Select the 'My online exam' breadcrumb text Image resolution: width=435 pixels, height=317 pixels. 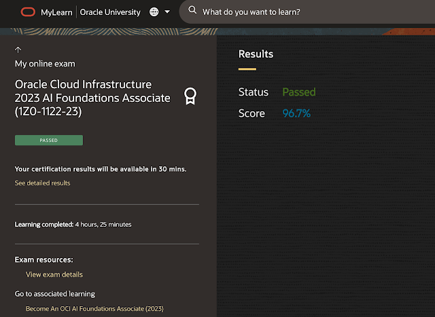(45, 64)
